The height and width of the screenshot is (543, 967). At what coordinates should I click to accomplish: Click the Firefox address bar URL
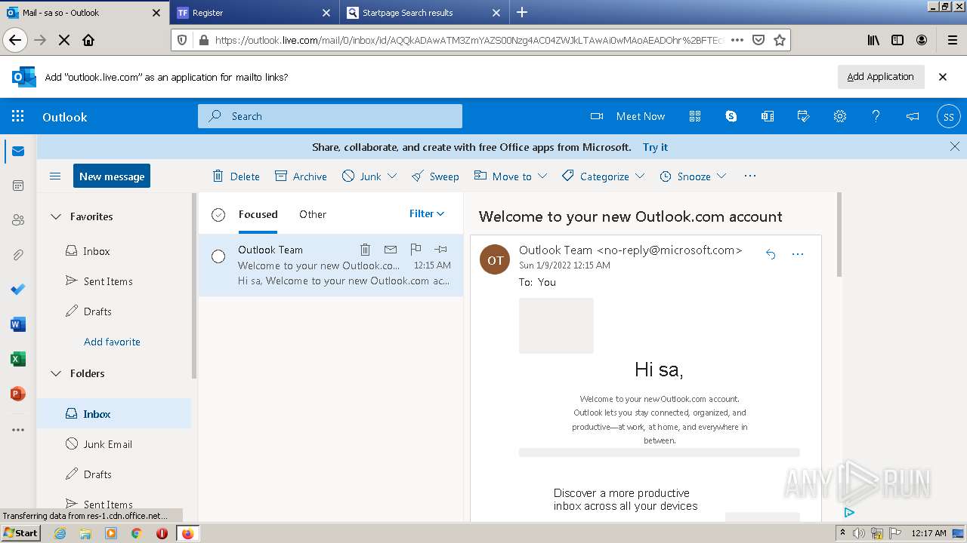point(468,40)
